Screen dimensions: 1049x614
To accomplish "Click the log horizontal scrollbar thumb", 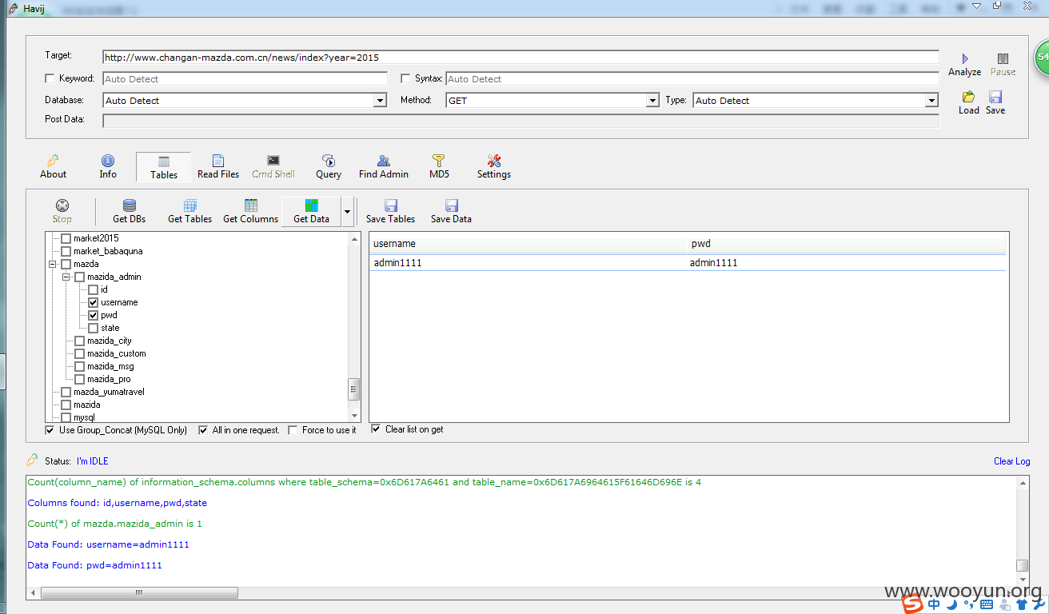I will (x=139, y=592).
